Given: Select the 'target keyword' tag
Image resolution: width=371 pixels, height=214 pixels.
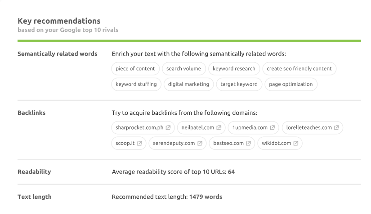Looking at the screenshot, I should [x=239, y=84].
